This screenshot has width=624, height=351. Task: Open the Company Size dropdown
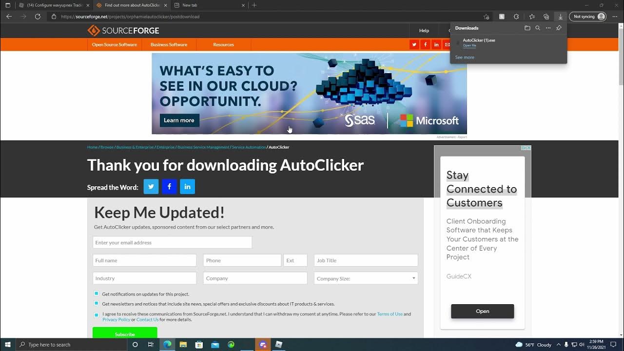click(366, 278)
